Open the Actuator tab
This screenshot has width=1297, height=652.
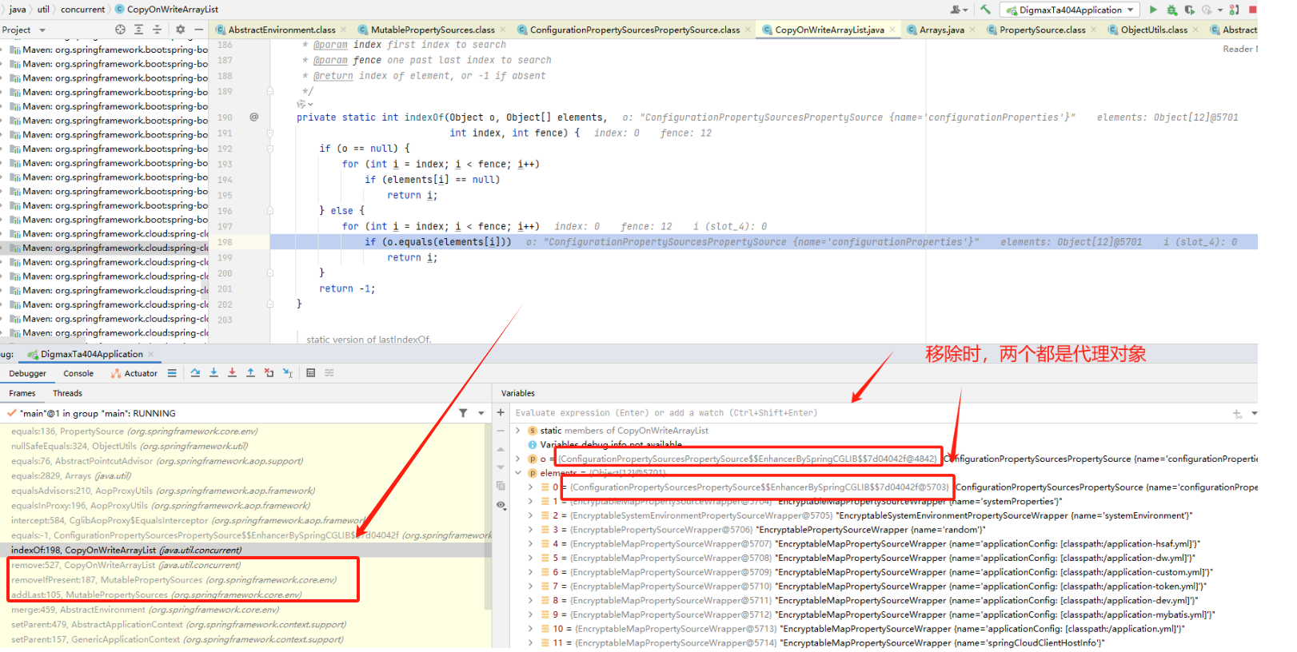pos(134,373)
